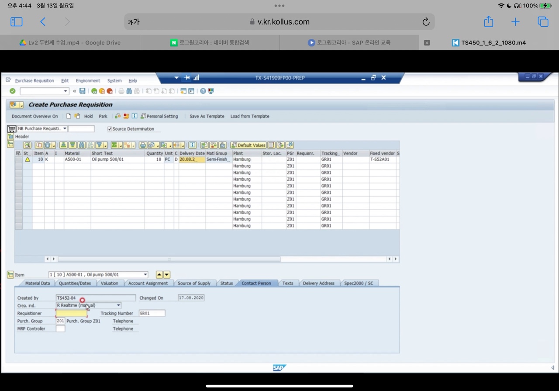The width and height of the screenshot is (559, 391).
Task: Click the blue Help question mark icon
Action: [203, 91]
